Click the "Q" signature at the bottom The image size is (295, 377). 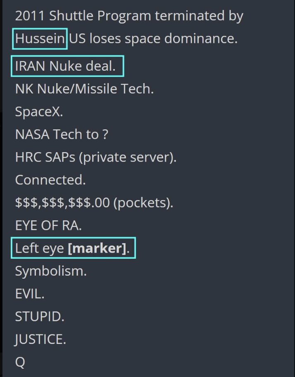[x=20, y=362]
